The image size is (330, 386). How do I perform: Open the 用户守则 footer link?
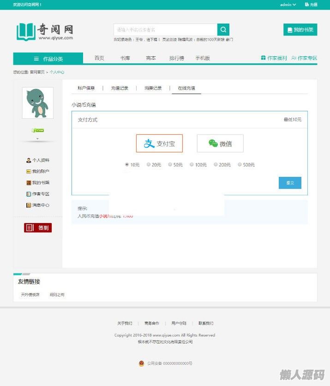[179, 323]
